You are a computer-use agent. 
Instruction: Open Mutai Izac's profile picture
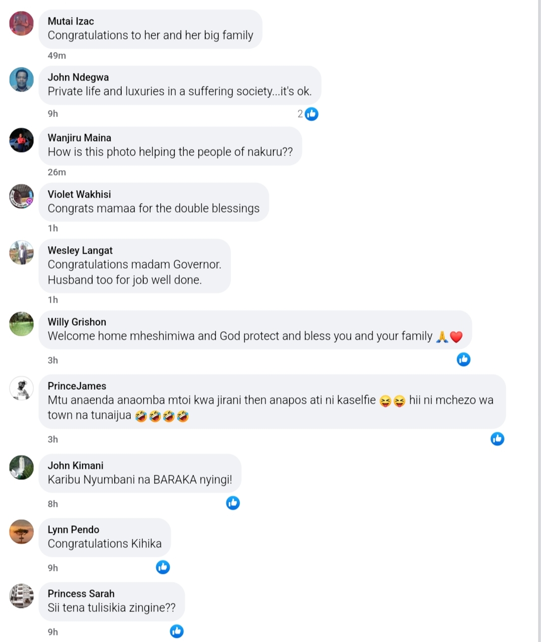[x=22, y=24]
